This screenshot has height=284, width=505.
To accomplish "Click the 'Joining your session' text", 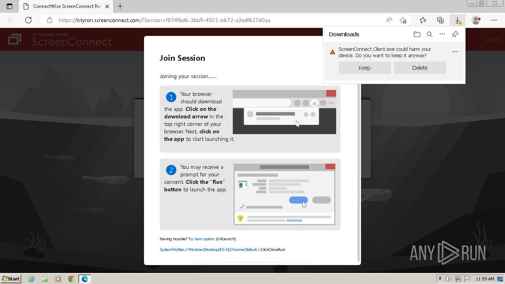I will click(x=188, y=77).
